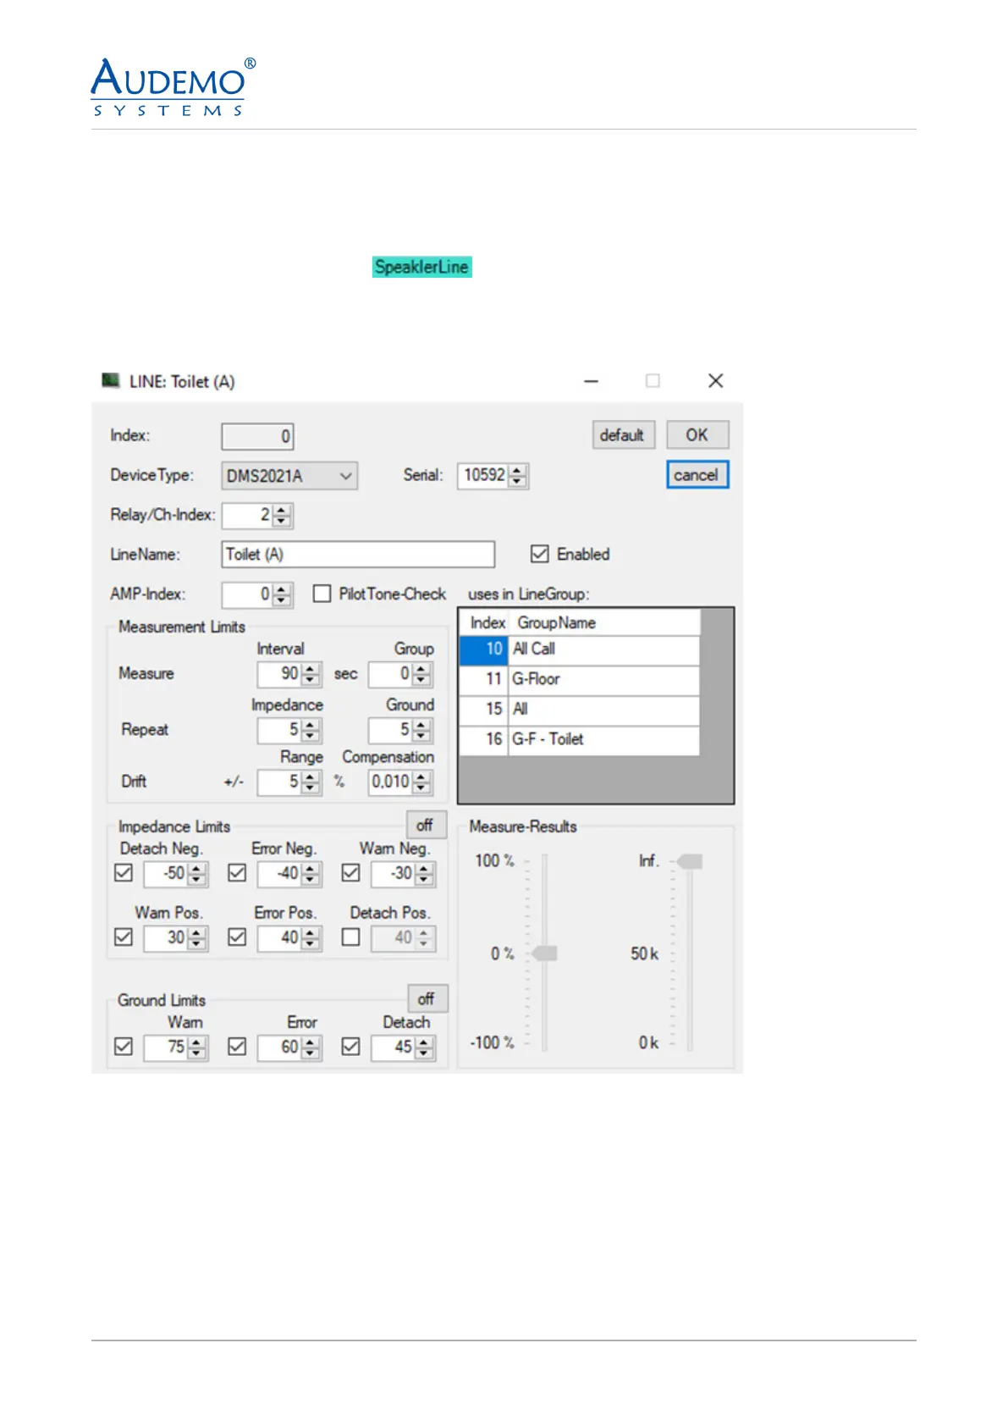Screen dimensions: 1008x1426
Task: Click the cancel button
Action: 697,475
